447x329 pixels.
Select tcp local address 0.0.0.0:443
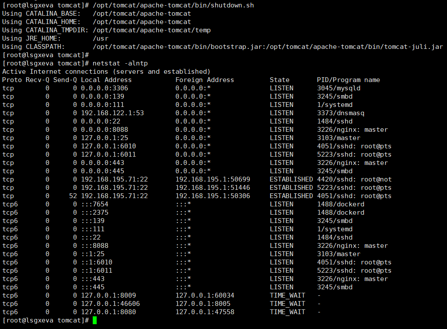coord(102,162)
